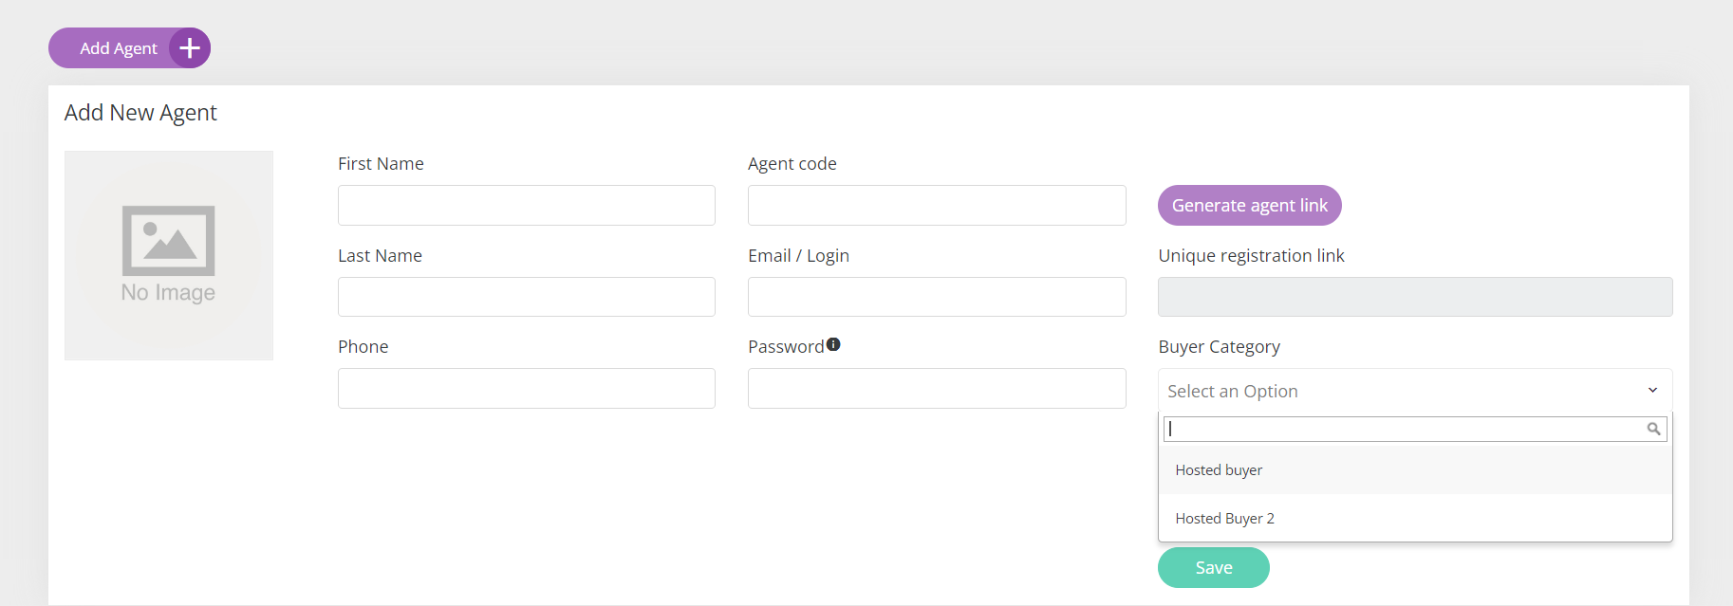
Task: Click the No Image placeholder picture
Action: point(169,255)
